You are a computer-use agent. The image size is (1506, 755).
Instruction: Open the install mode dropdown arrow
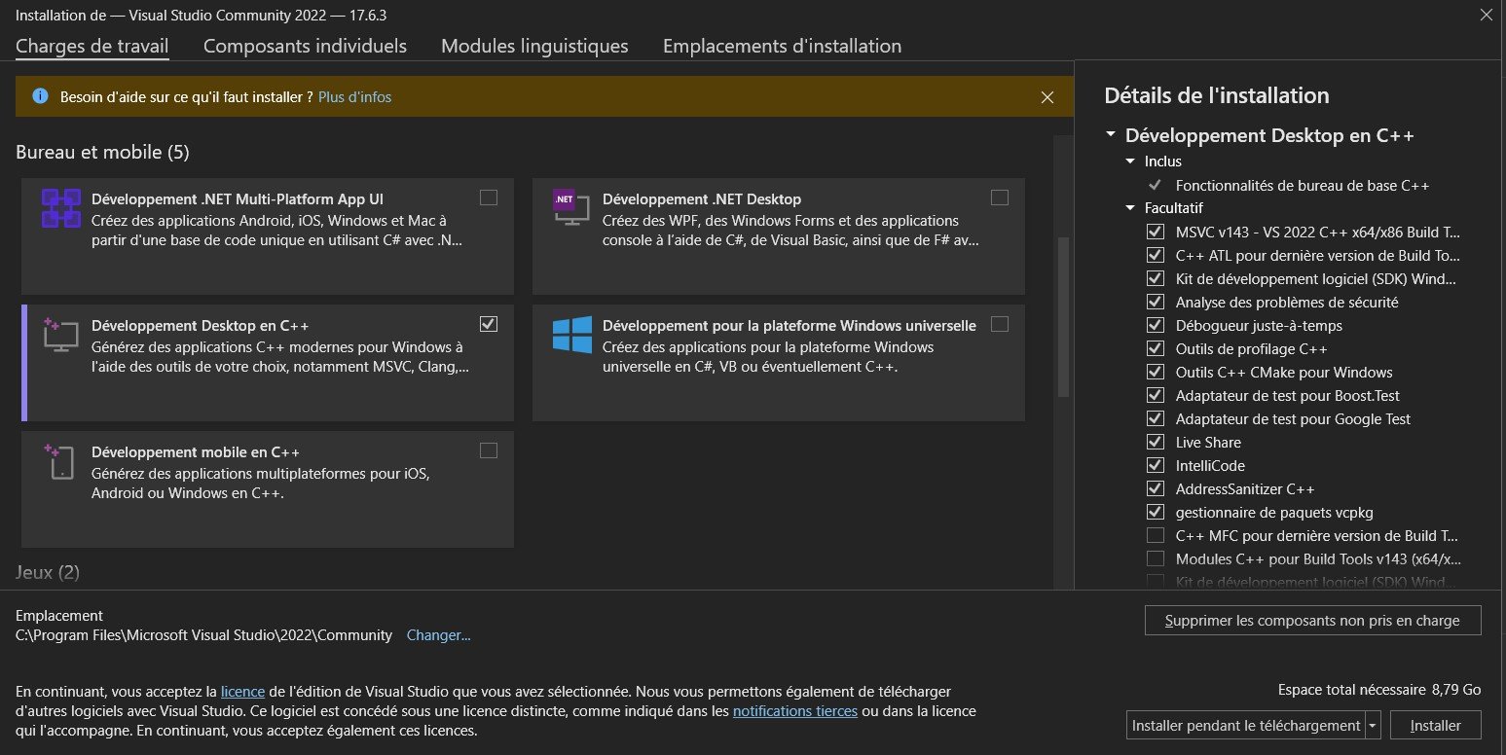(x=1374, y=726)
